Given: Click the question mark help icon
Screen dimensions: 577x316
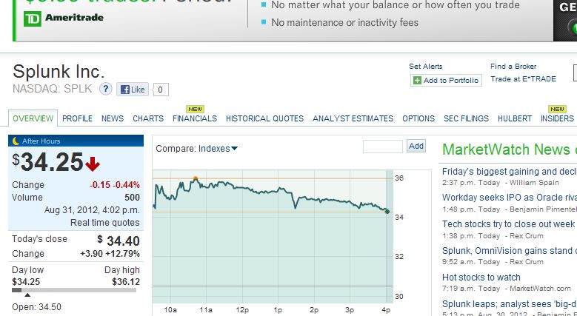Looking at the screenshot, I should coord(106,89).
